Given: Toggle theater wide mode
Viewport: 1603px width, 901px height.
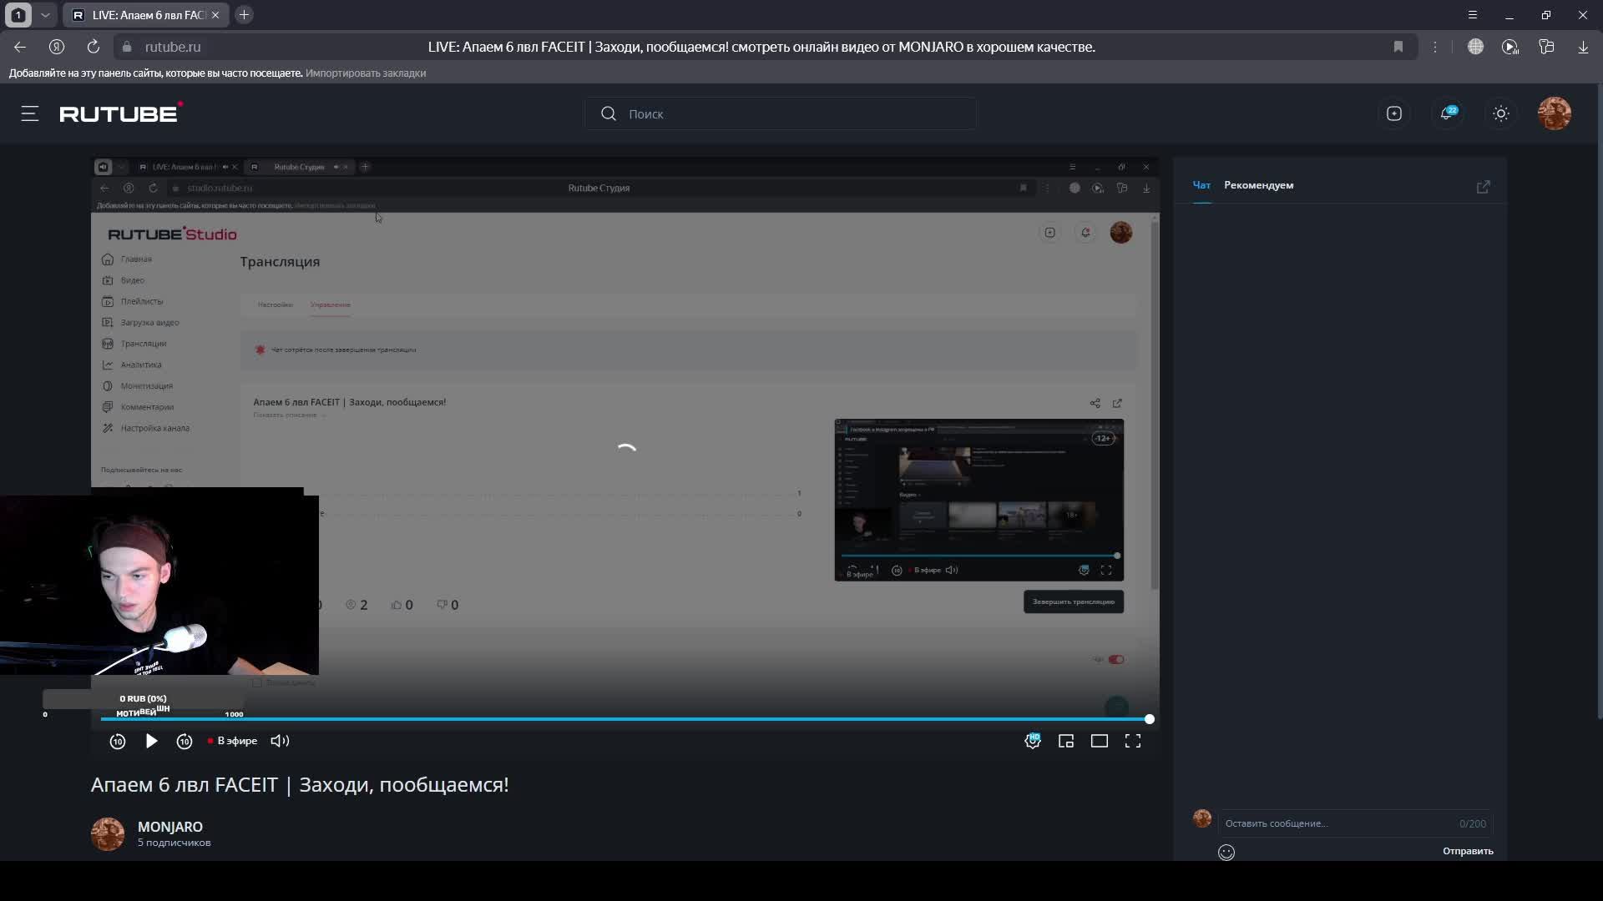Looking at the screenshot, I should 1100,741.
